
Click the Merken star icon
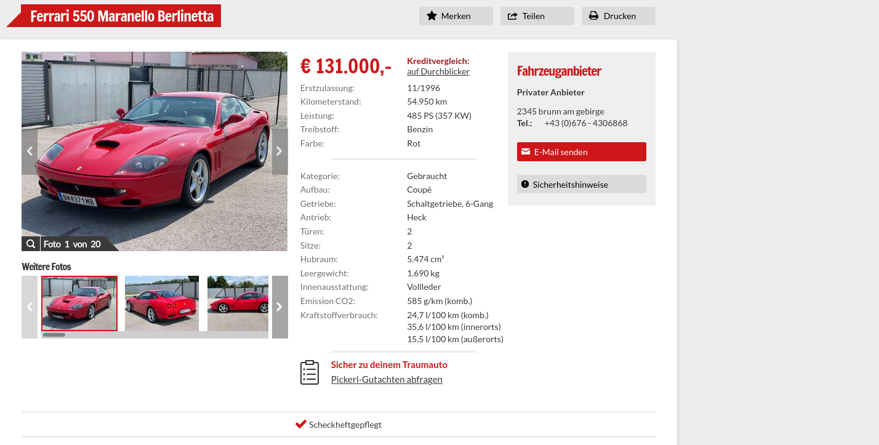pos(432,16)
